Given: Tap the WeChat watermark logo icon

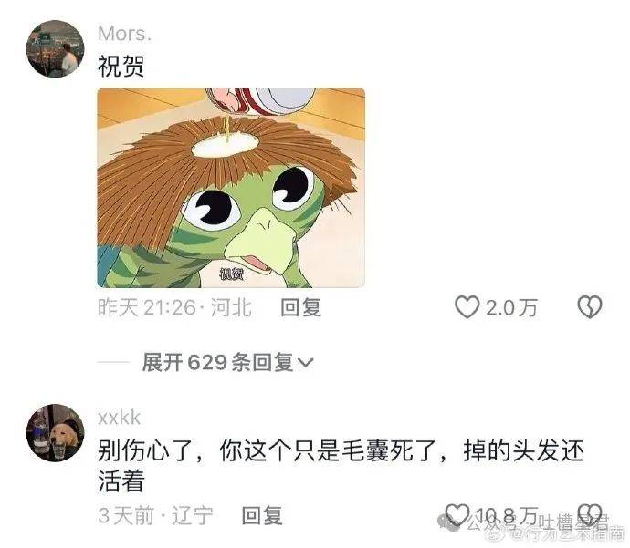Looking at the screenshot, I should click(x=449, y=522).
